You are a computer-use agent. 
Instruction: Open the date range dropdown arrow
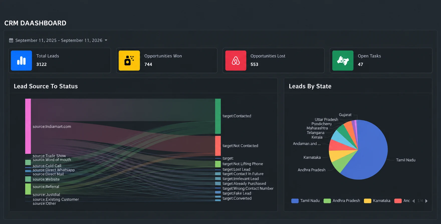(x=106, y=40)
